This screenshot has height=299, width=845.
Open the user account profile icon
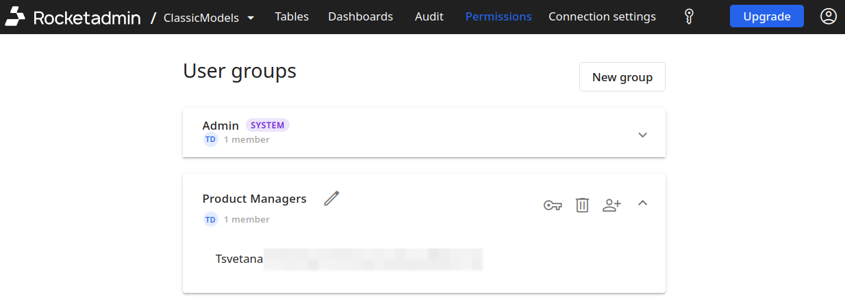click(828, 16)
